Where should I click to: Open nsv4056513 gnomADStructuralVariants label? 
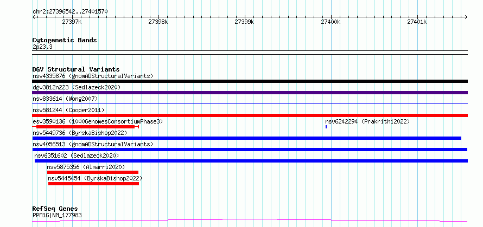pyautogui.click(x=93, y=144)
